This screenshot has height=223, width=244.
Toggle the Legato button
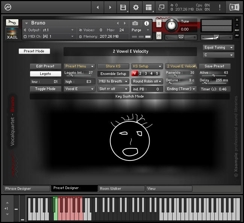pyautogui.click(x=45, y=74)
